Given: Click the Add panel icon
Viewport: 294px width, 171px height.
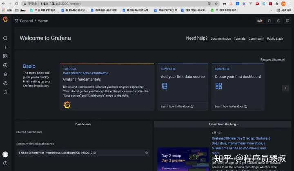Looking at the screenshot, I should click(260, 21).
